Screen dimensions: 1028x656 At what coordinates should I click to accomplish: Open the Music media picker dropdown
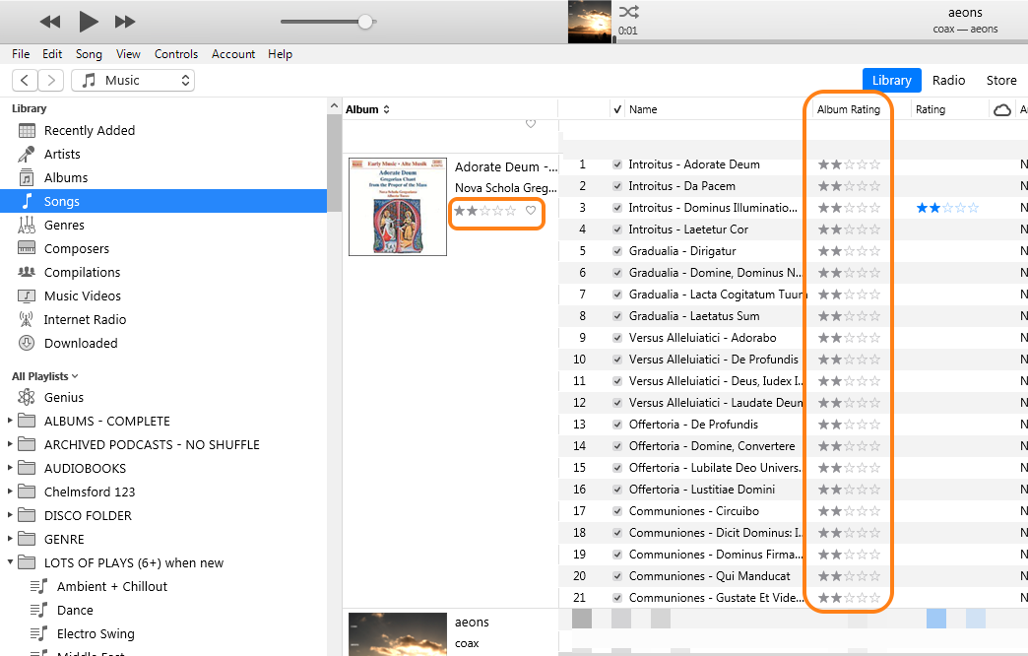pos(133,80)
